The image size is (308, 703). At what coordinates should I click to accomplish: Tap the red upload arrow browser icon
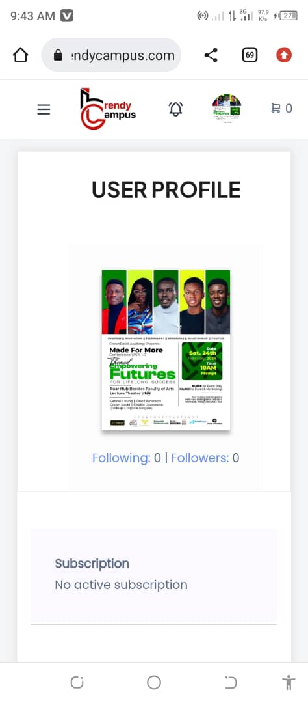(x=284, y=55)
